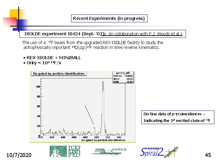Viewport: 218px width, 163px height.
Task: Click the y-axis label 100
Action: 38,87
